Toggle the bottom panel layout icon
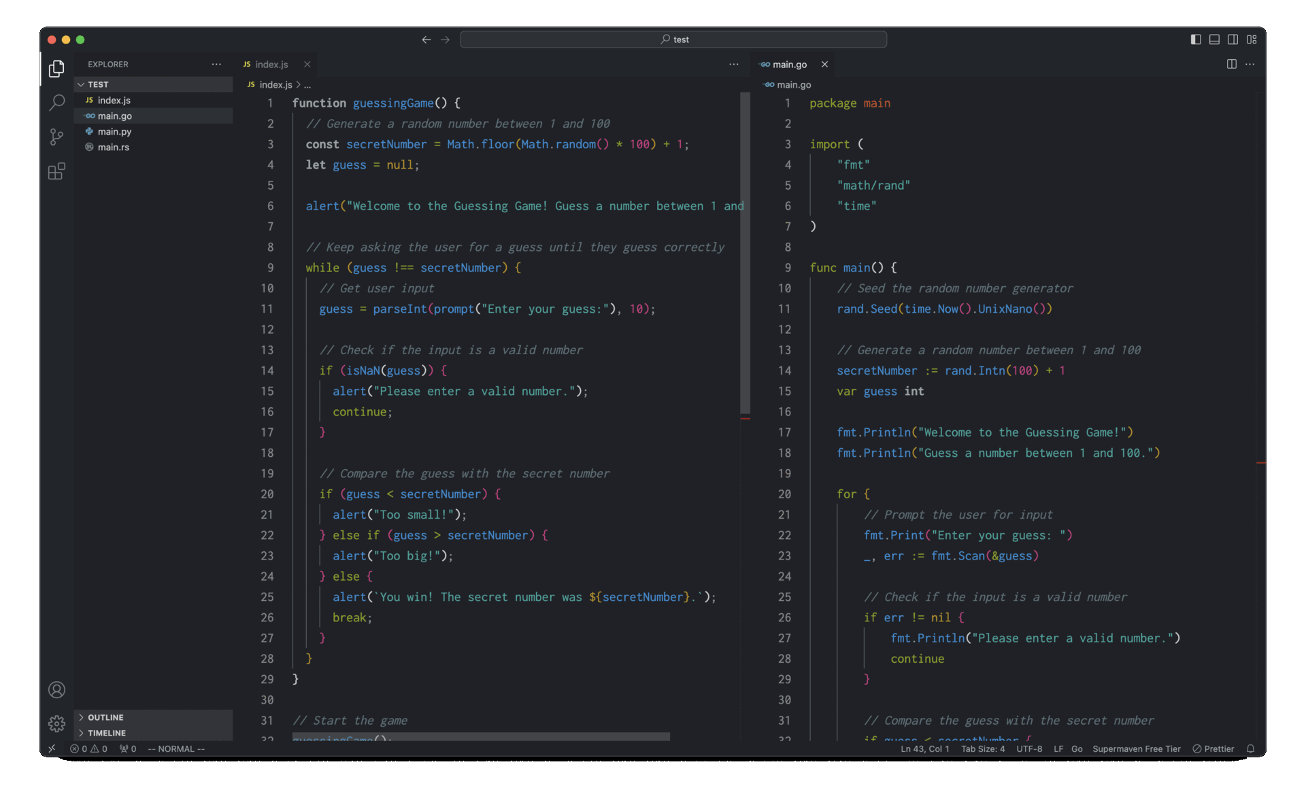This screenshot has width=1306, height=809. point(1214,39)
